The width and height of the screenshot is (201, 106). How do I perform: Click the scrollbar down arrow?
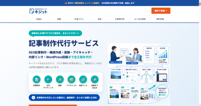pyautogui.click(x=200, y=105)
